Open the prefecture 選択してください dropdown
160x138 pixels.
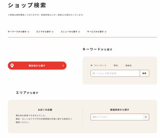pyautogui.click(x=120, y=117)
